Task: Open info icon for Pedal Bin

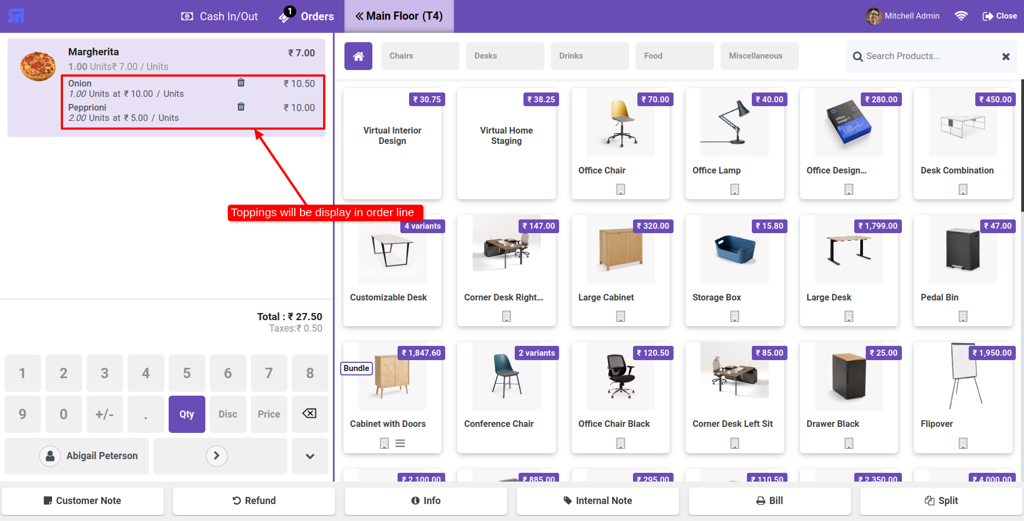Action: 963,316
